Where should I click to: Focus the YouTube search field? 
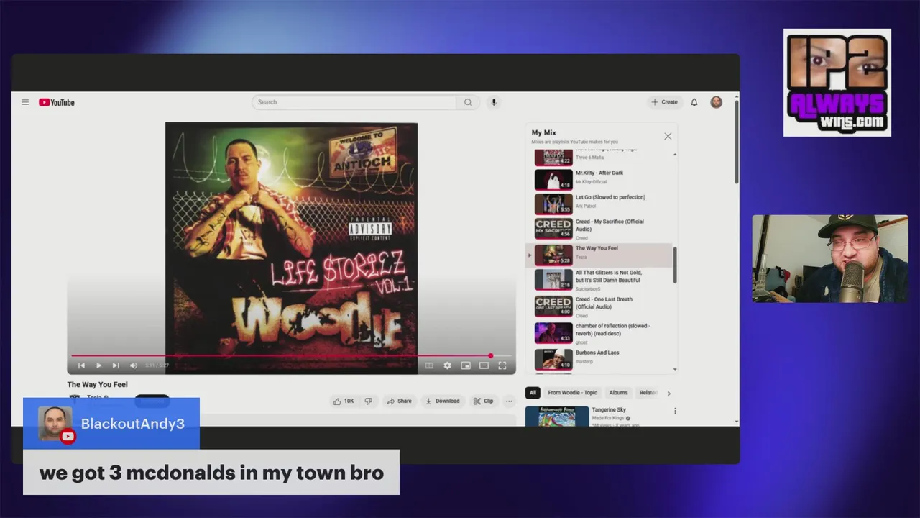354,102
